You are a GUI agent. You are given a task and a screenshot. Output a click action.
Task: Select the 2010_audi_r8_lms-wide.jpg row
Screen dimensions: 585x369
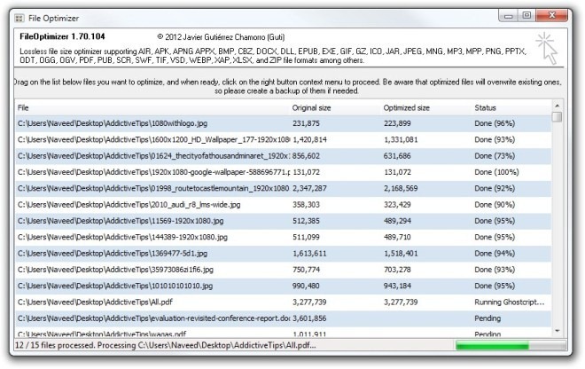point(283,205)
